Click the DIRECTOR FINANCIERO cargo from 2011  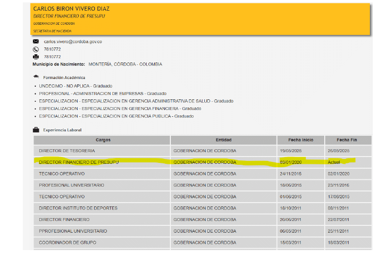click(102, 220)
